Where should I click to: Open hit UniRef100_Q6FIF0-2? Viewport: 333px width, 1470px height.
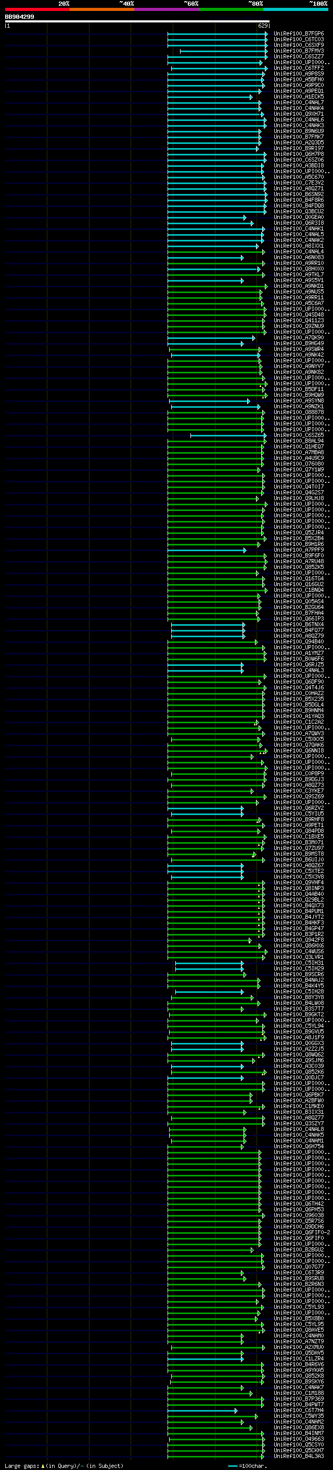(x=302, y=1233)
